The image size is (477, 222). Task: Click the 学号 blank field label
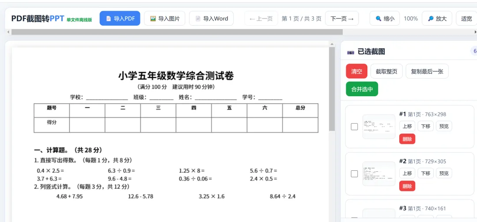249,97
